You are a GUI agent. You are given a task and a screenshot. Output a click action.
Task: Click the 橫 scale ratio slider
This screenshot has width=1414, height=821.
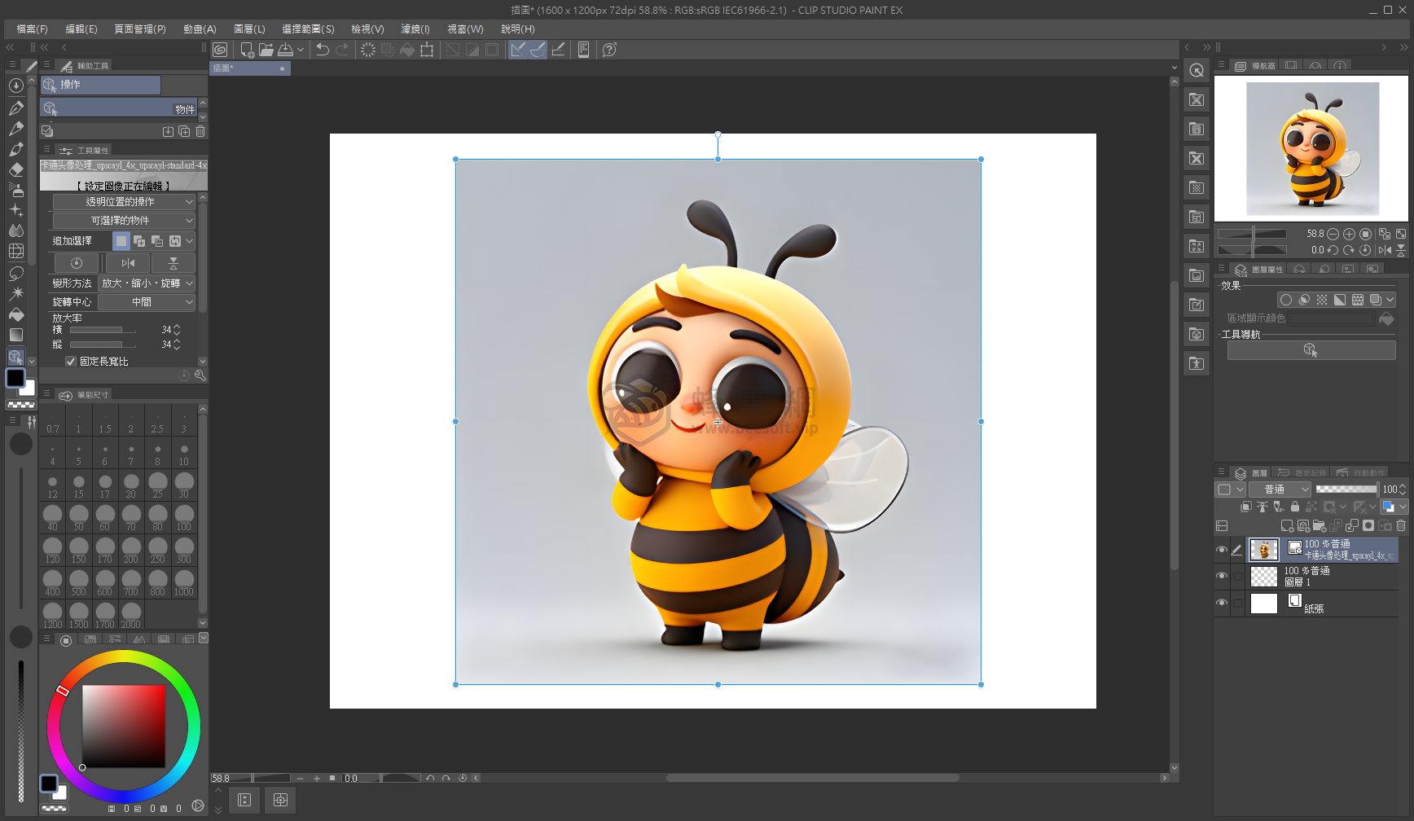click(x=103, y=330)
